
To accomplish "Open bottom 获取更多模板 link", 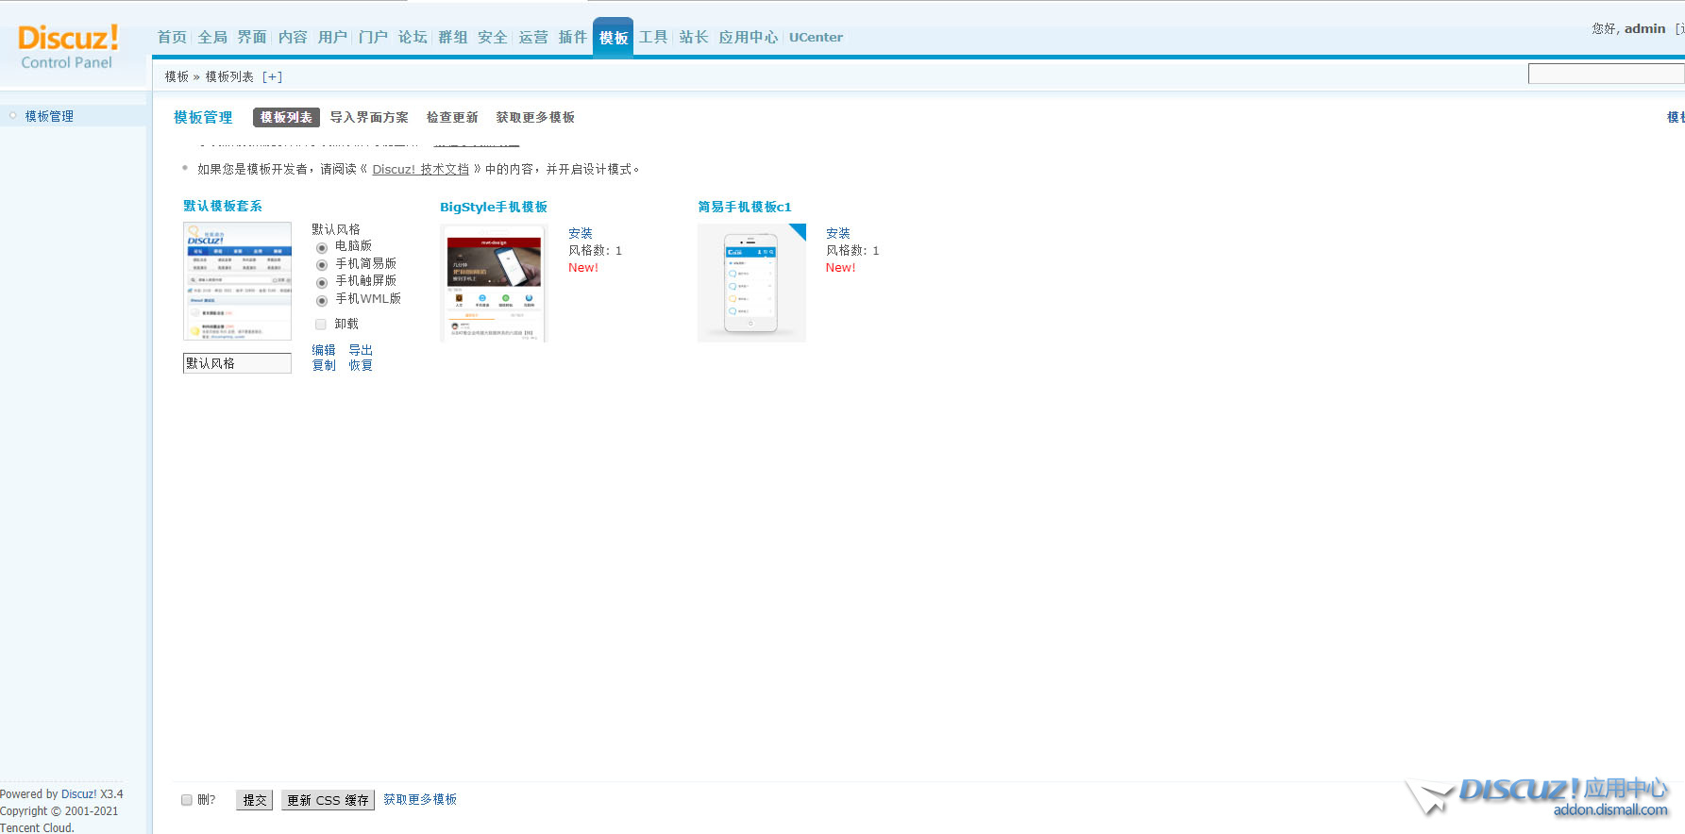I will coord(420,799).
